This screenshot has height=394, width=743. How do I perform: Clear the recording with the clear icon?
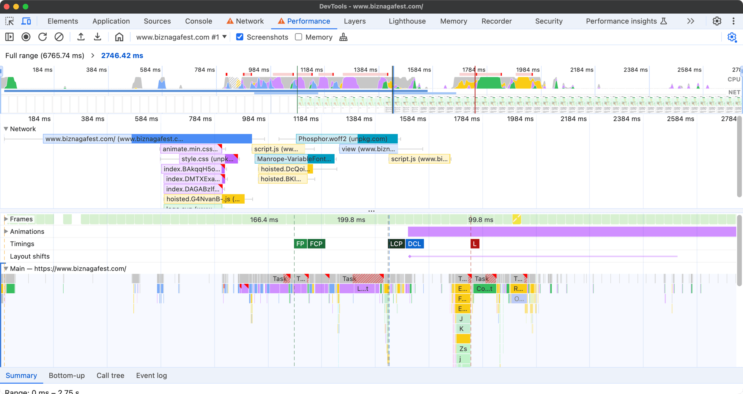point(59,37)
